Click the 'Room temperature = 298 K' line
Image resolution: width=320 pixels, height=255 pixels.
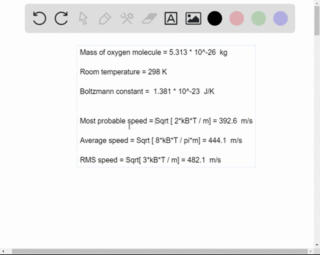123,72
